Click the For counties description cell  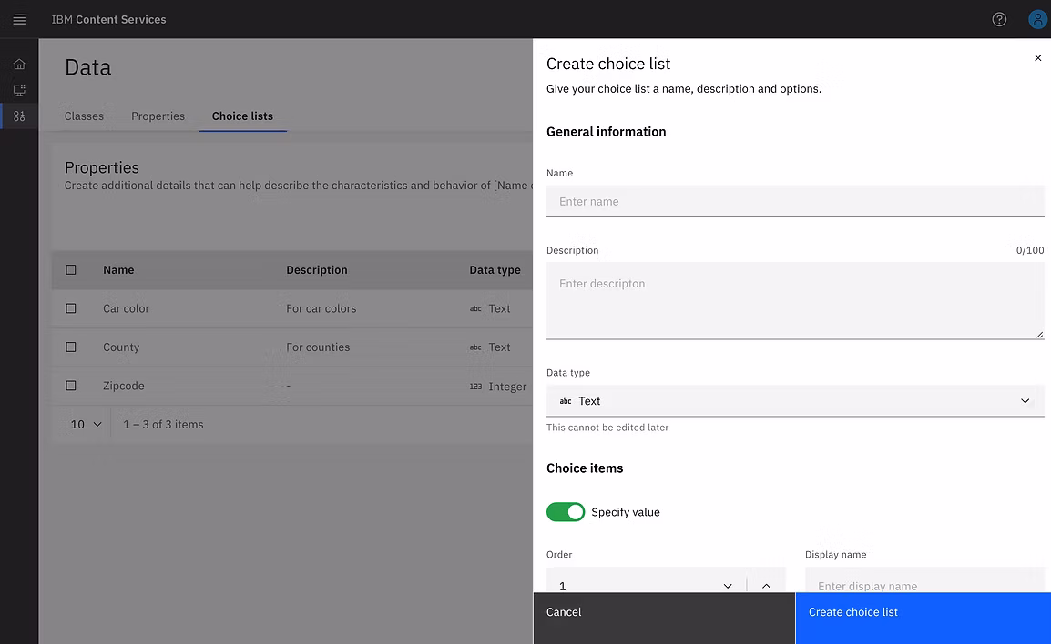pos(318,347)
